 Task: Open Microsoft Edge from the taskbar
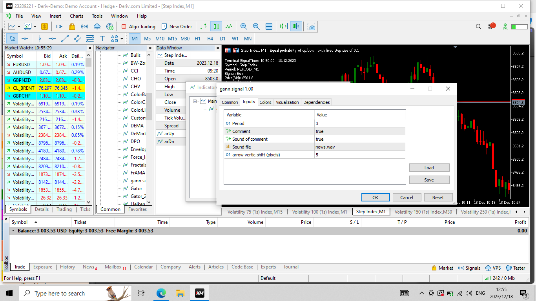(x=161, y=293)
